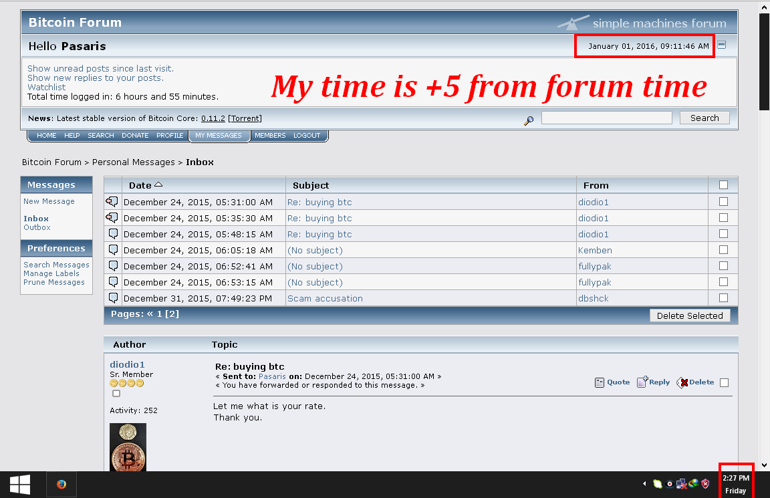Sort messages by the From column
The height and width of the screenshot is (498, 770).
tap(596, 185)
